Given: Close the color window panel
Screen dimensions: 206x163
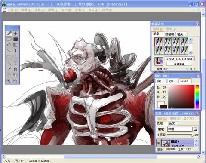Looking at the screenshot, I should pyautogui.click(x=198, y=76).
